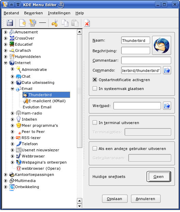Click the Paste clipboard icon
Viewport: 180px width, 212px height.
pos(75,23)
